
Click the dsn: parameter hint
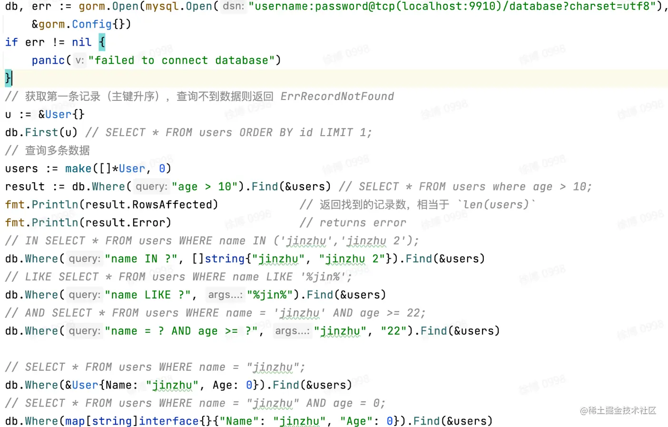(x=233, y=6)
